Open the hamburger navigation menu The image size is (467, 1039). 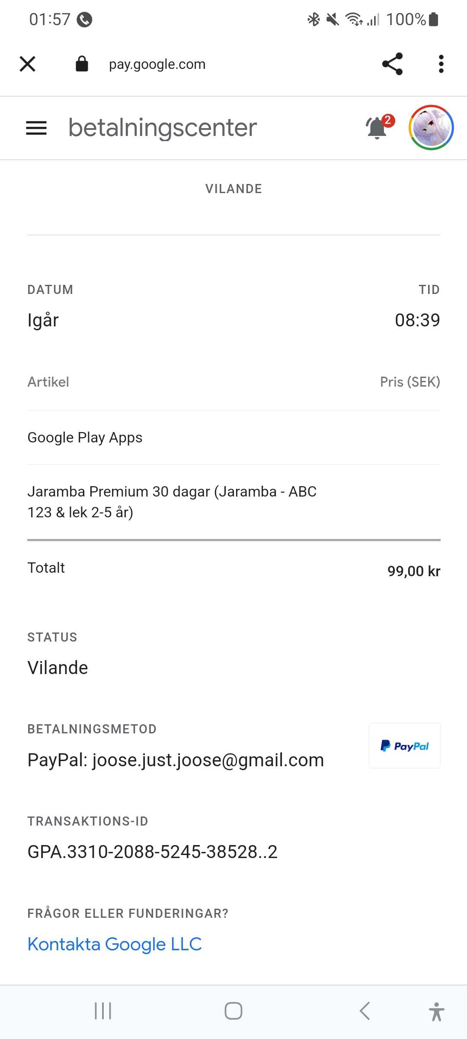(x=36, y=128)
